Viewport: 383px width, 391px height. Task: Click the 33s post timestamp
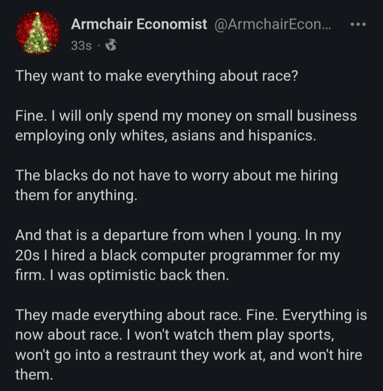tap(81, 46)
